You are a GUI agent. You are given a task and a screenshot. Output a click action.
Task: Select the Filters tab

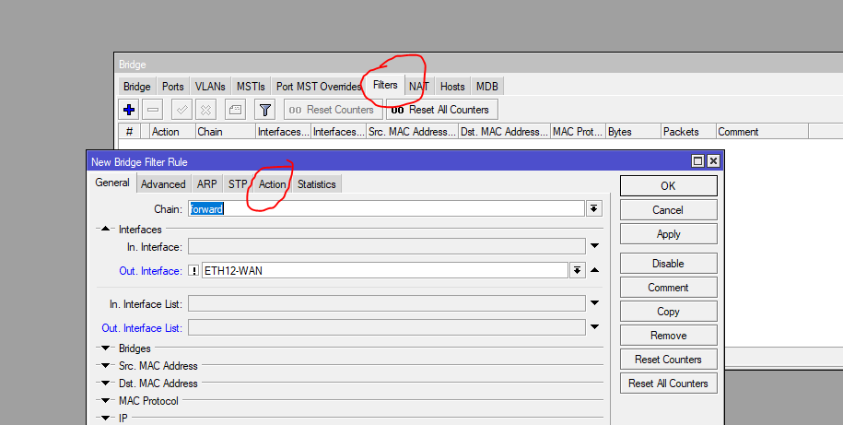(x=385, y=85)
